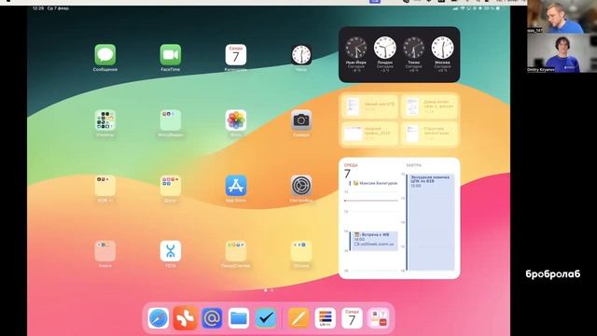Open the bottom-left document in the files widget

pos(369,133)
